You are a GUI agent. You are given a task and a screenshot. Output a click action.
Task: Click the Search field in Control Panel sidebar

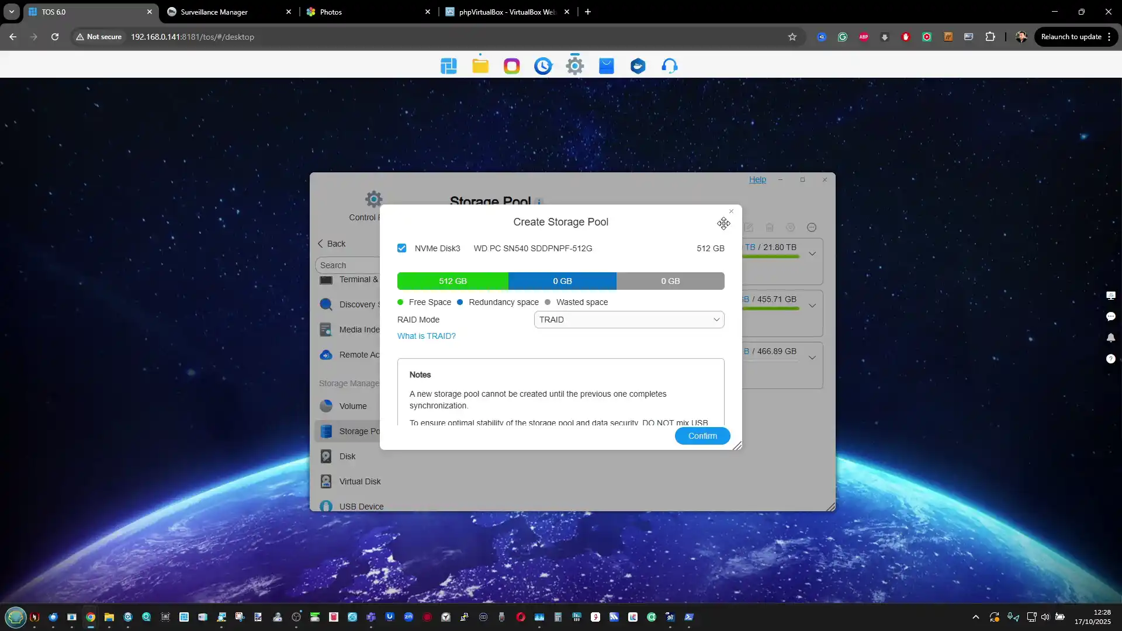pos(348,265)
